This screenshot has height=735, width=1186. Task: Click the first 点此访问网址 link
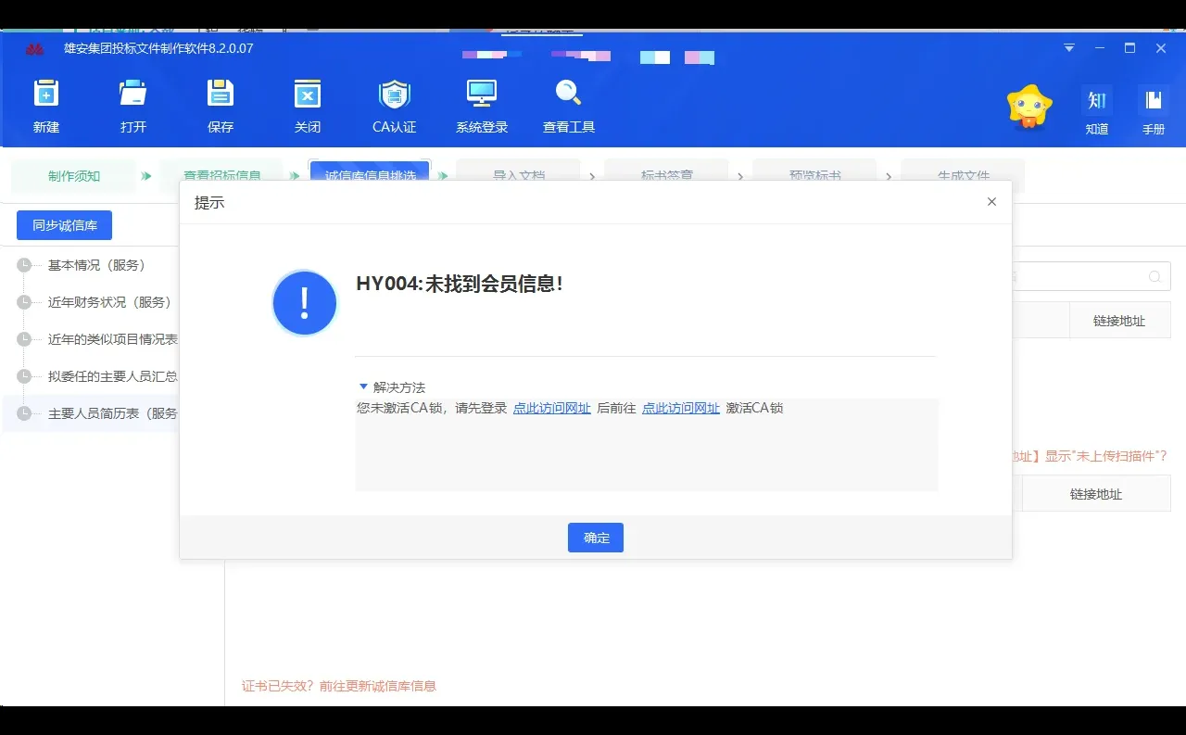click(552, 408)
